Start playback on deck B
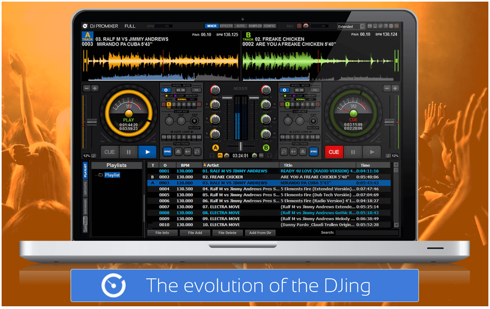Viewport: 490px width, 309px height. 372,152
